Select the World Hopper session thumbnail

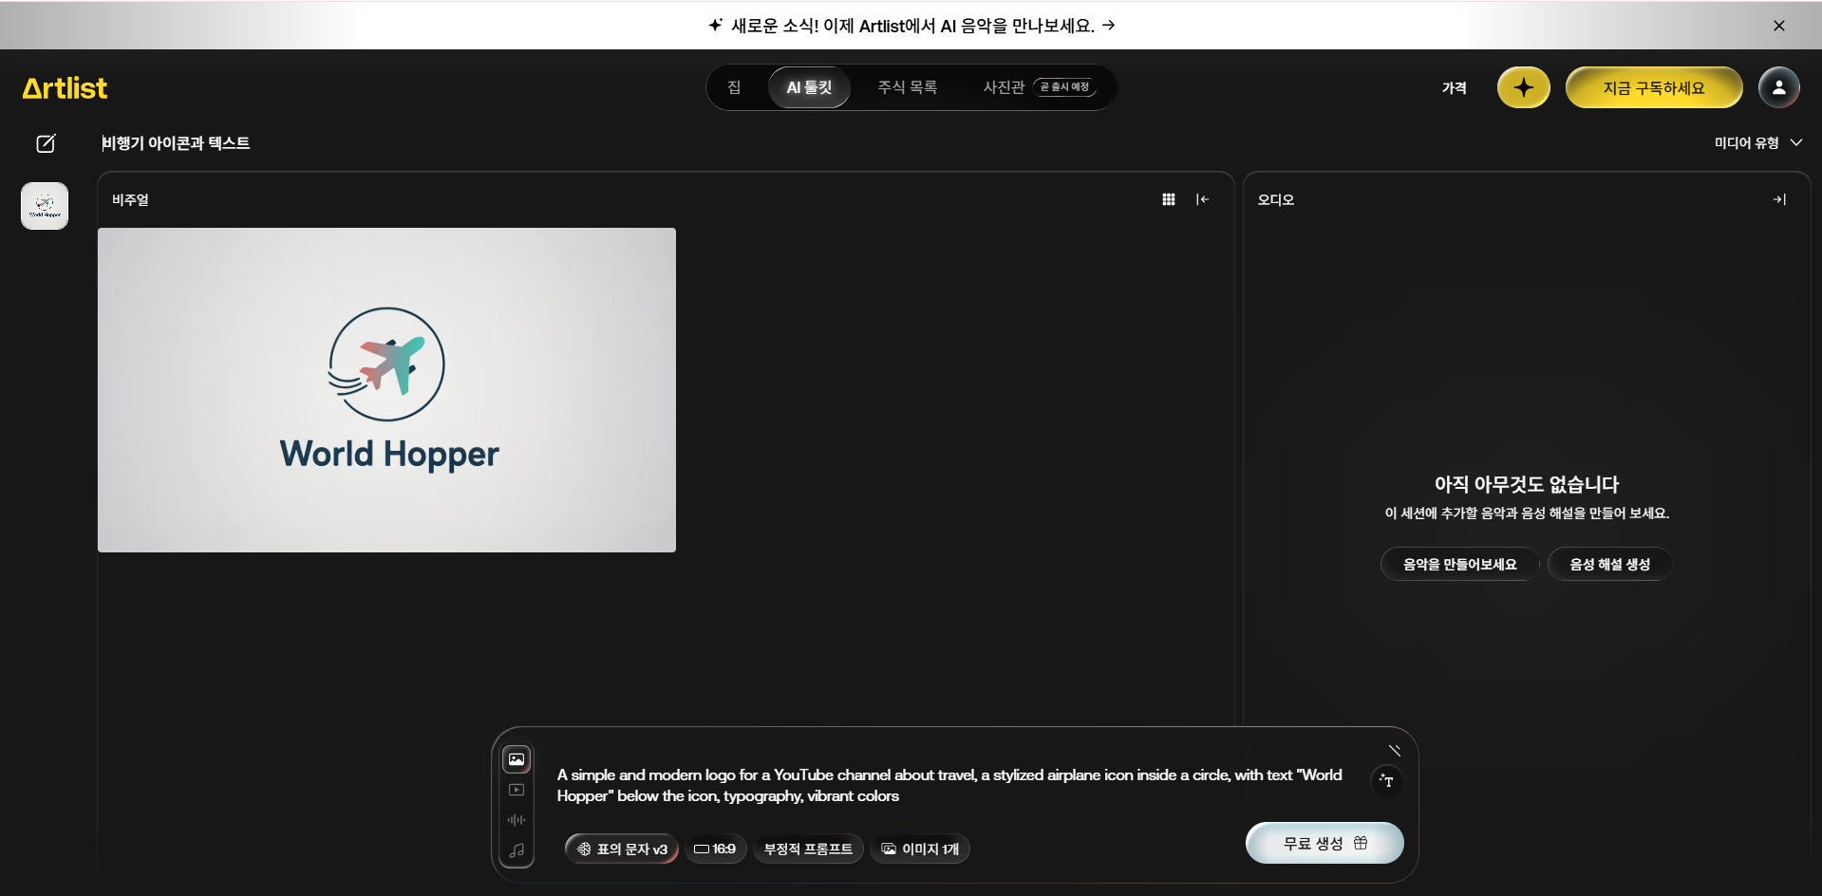point(45,205)
